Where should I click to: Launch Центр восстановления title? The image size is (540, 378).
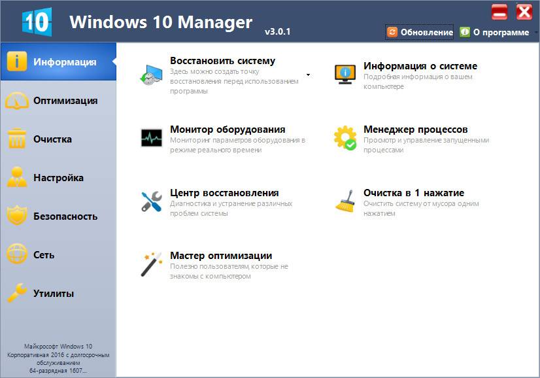(224, 193)
